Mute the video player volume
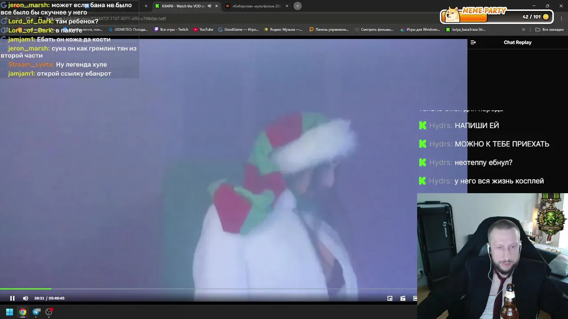Image resolution: width=568 pixels, height=319 pixels. pos(25,298)
